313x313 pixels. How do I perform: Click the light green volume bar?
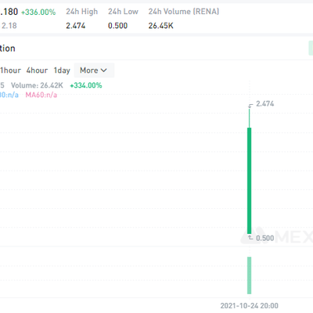click(x=250, y=275)
